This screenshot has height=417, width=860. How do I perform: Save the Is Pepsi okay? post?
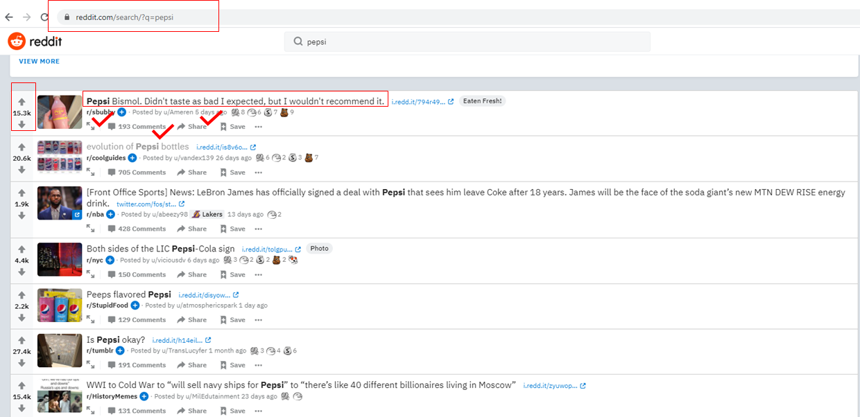click(232, 365)
